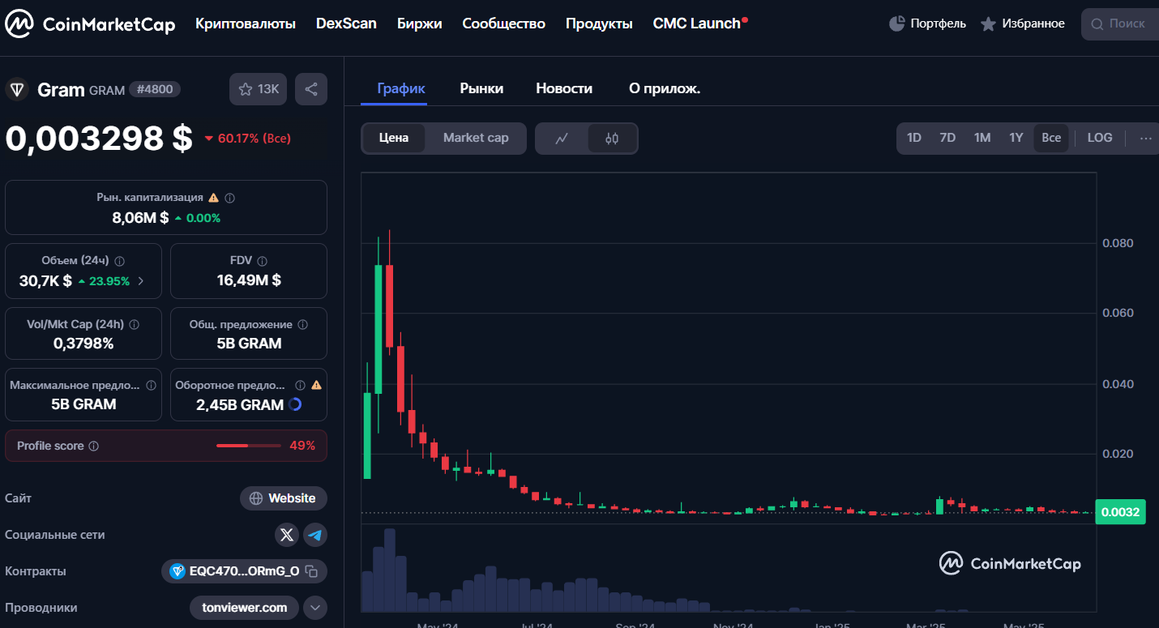Set chart range to 1M
The height and width of the screenshot is (628, 1159).
982,138
